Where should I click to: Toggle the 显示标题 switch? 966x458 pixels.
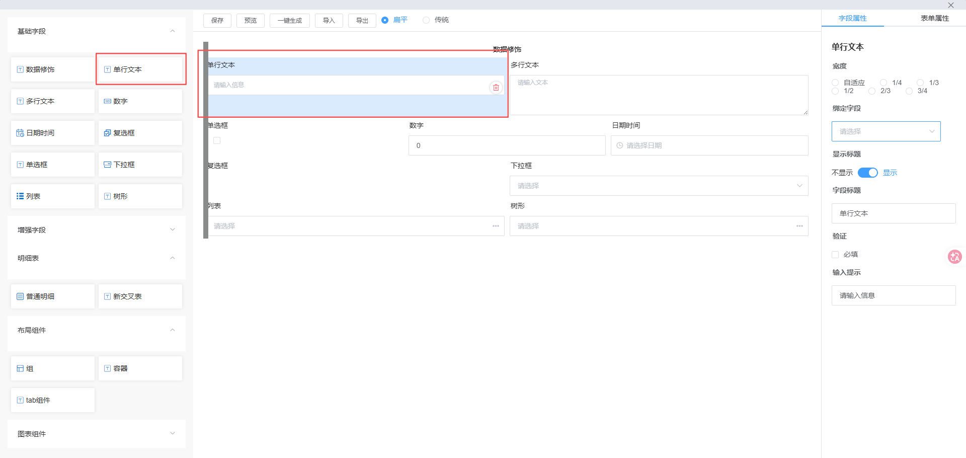point(868,173)
